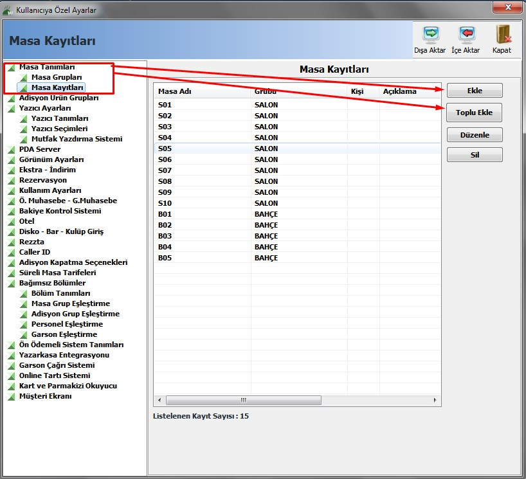Open Görünüm Ayarları settings
This screenshot has width=526, height=479.
click(51, 159)
